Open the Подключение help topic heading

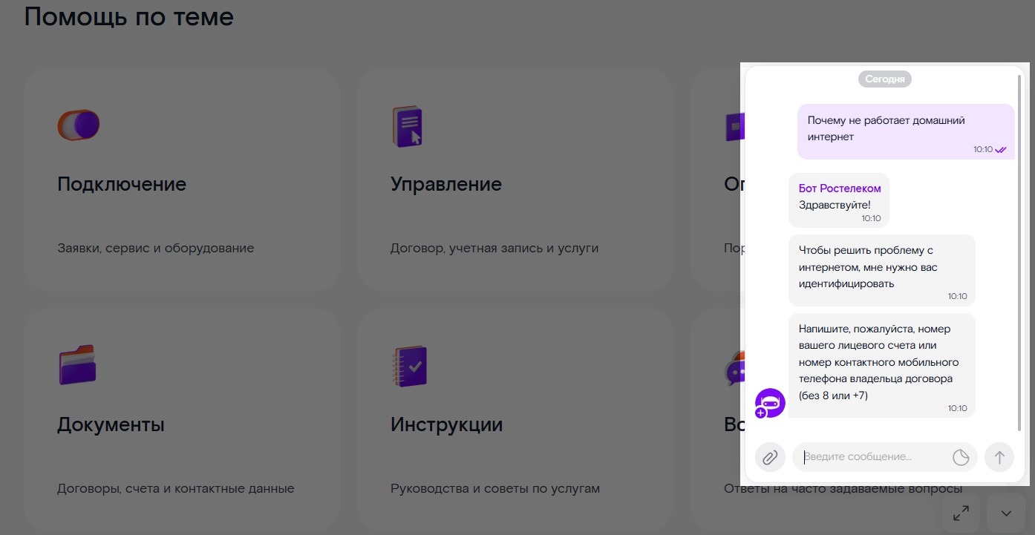122,184
